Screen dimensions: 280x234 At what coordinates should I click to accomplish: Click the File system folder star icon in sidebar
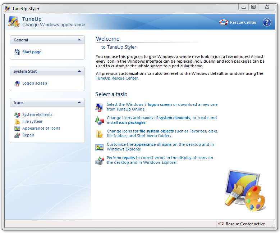(17, 121)
